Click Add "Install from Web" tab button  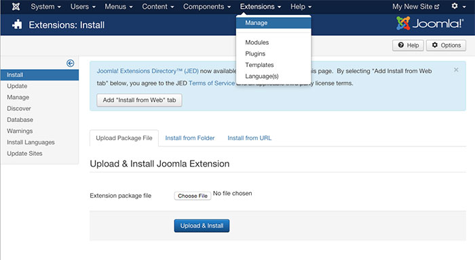pyautogui.click(x=139, y=100)
